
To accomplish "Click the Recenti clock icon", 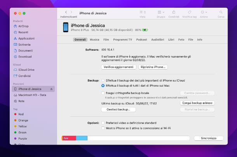I will (15, 32).
